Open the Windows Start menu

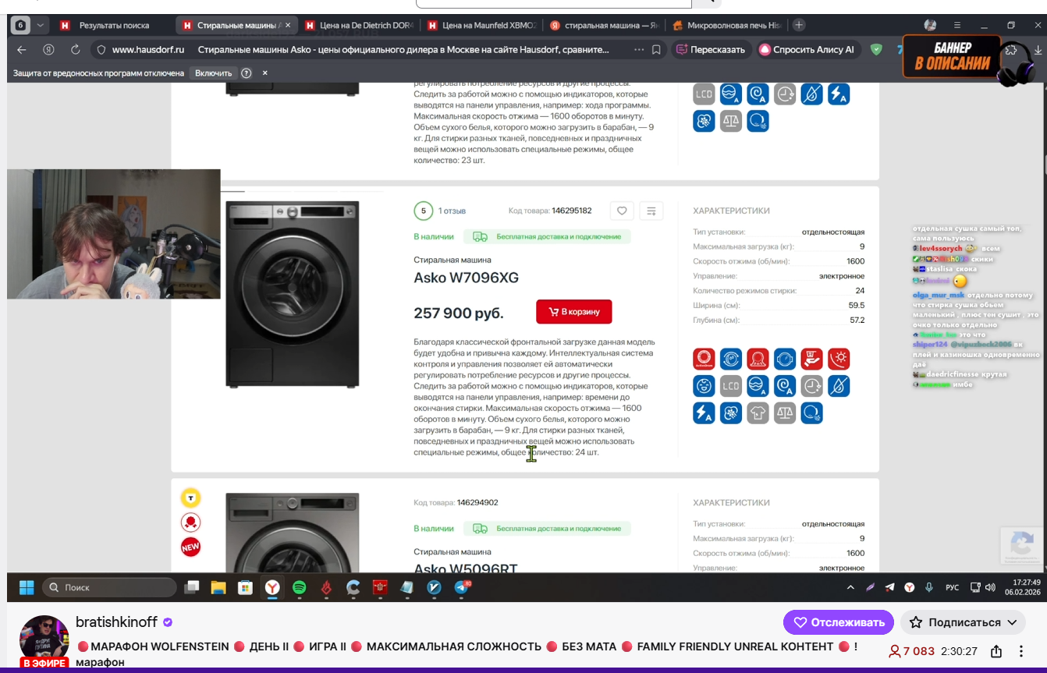click(27, 587)
